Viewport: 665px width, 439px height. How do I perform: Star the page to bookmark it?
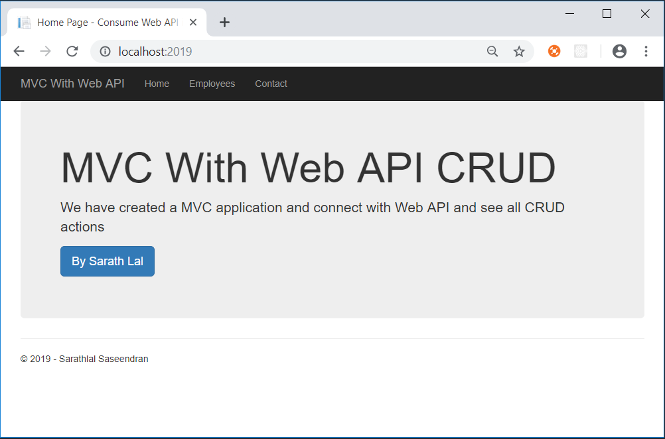click(x=519, y=50)
